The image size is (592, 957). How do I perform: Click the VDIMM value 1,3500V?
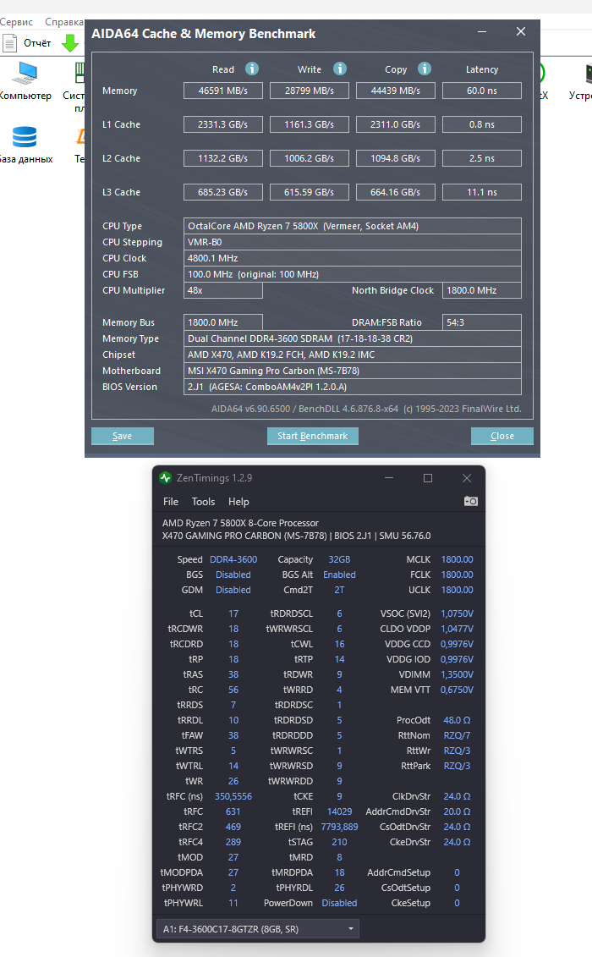(x=458, y=675)
